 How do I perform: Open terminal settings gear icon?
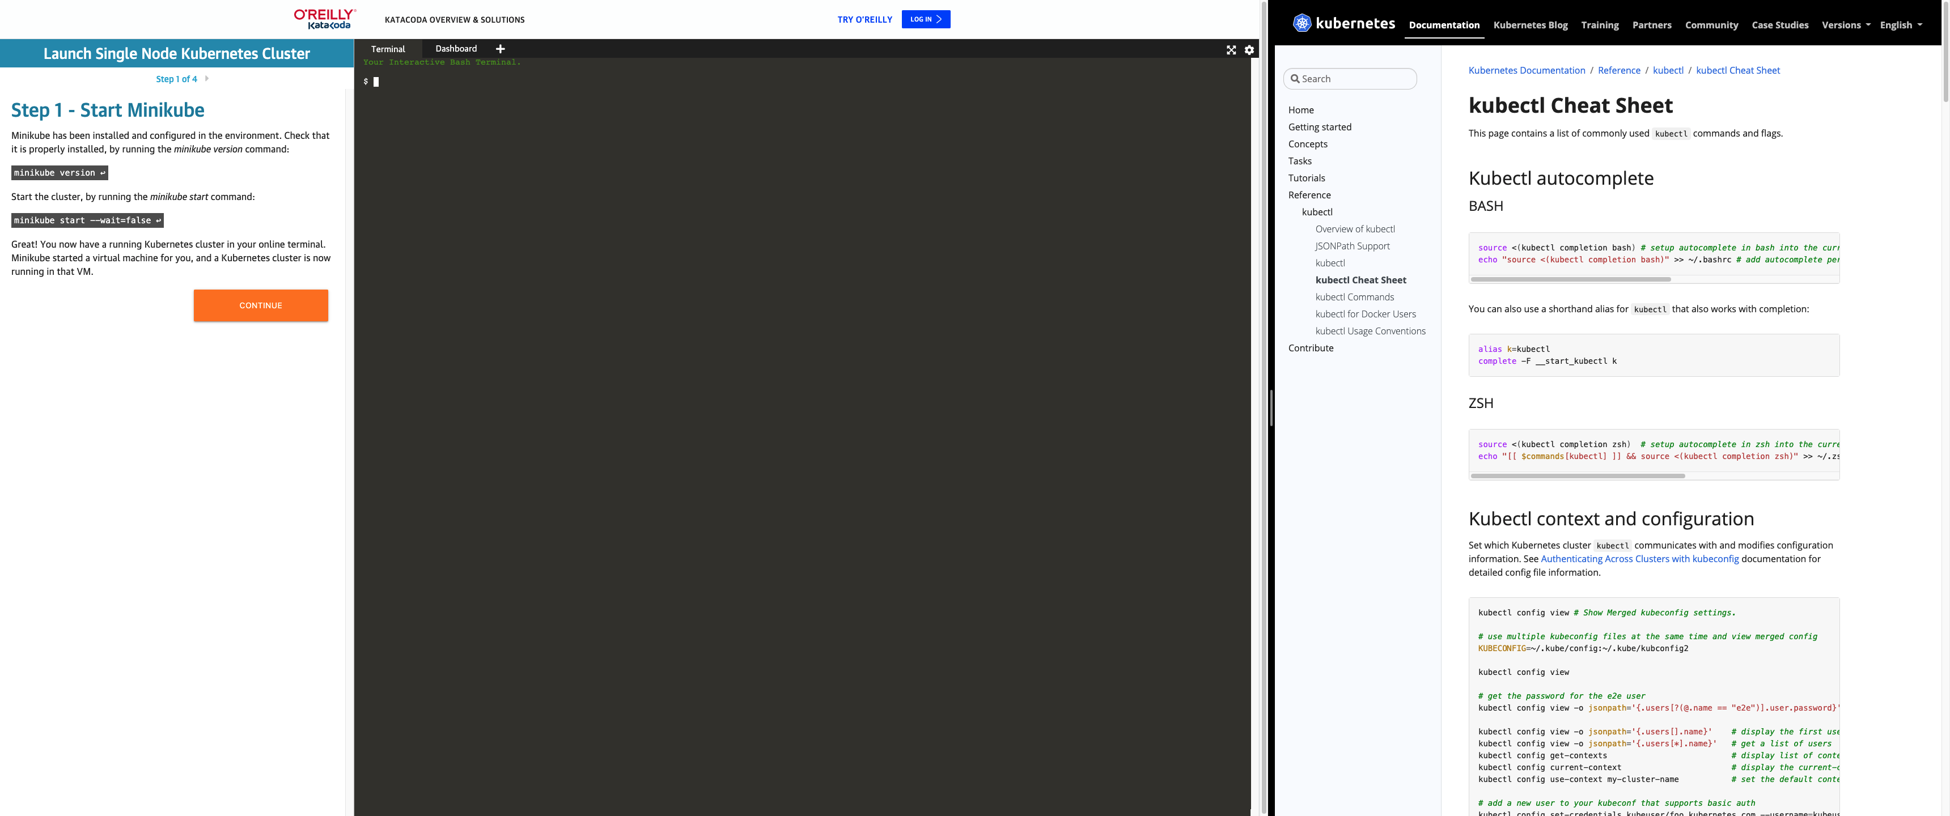click(1249, 50)
